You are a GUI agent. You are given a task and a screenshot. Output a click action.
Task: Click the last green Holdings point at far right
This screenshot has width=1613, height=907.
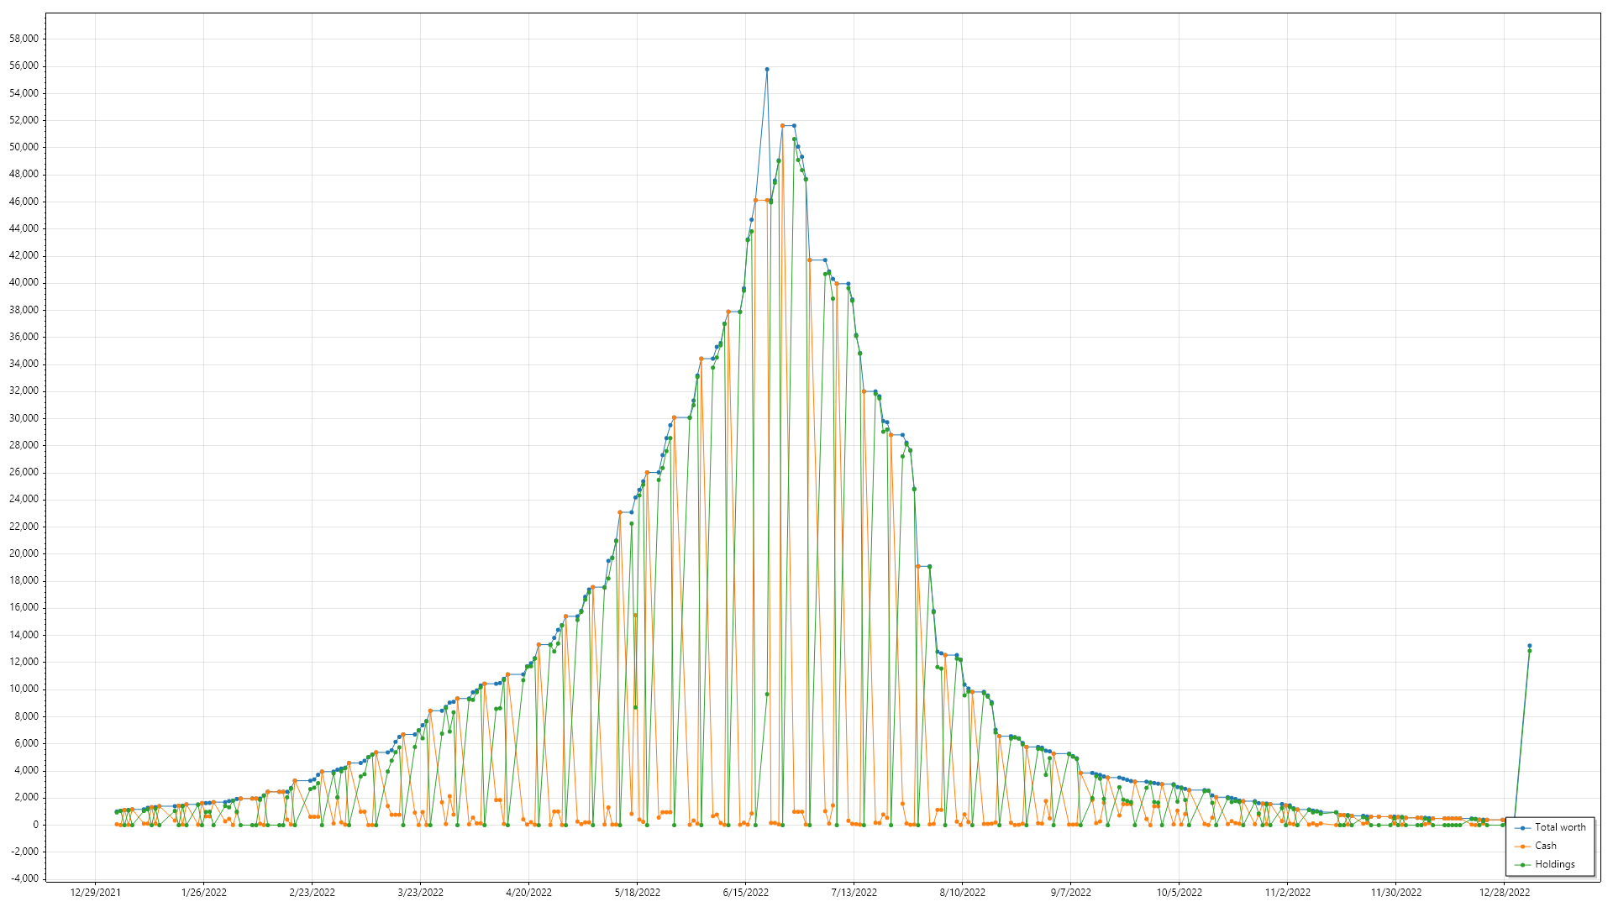pos(1529,651)
